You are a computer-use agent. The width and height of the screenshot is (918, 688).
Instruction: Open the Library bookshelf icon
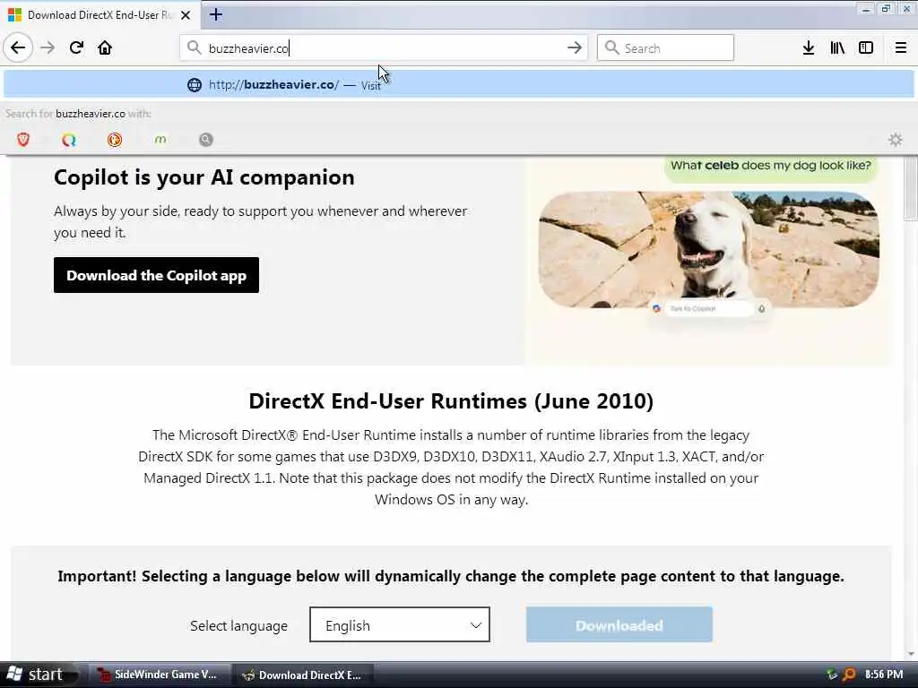click(837, 48)
